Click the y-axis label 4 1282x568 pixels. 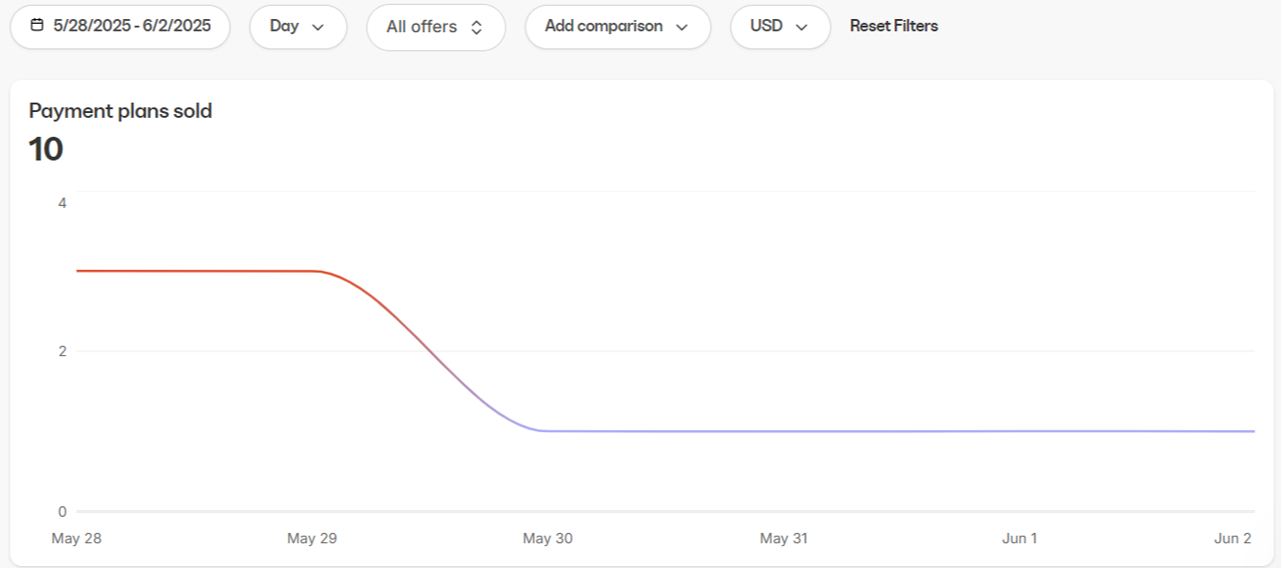pos(62,202)
